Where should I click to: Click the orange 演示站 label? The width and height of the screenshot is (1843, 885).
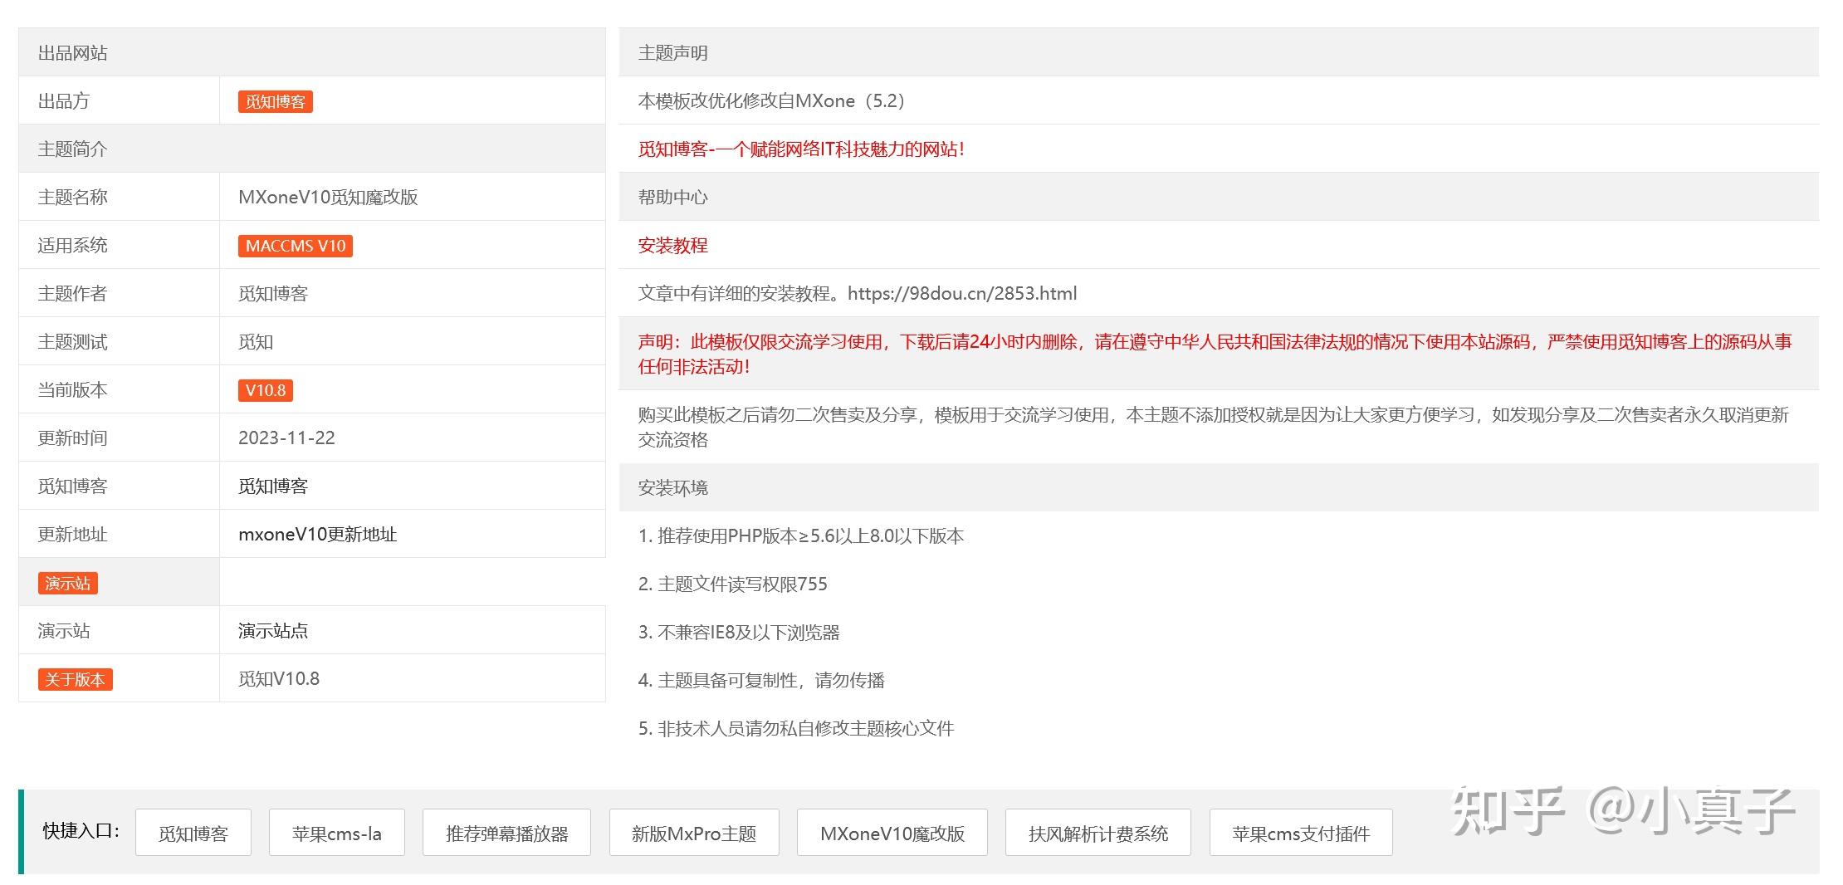(68, 582)
